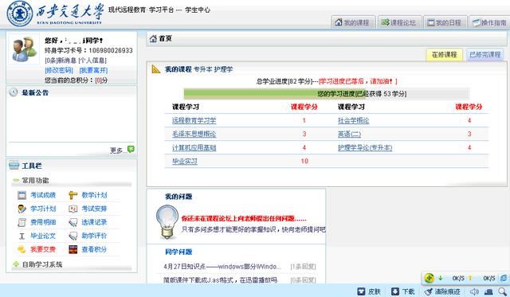The width and height of the screenshot is (510, 297).
Task: Open the 我的日程 top navigation tab
Action: click(x=445, y=22)
